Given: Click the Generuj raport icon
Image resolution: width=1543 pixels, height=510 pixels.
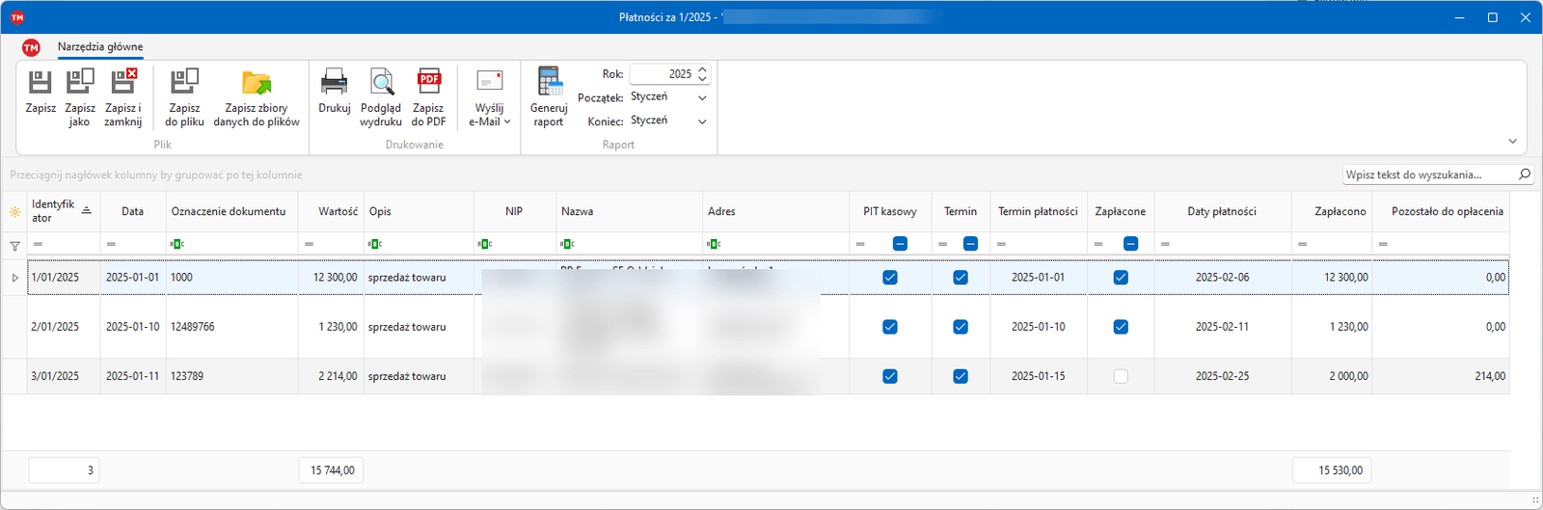Looking at the screenshot, I should (x=549, y=83).
